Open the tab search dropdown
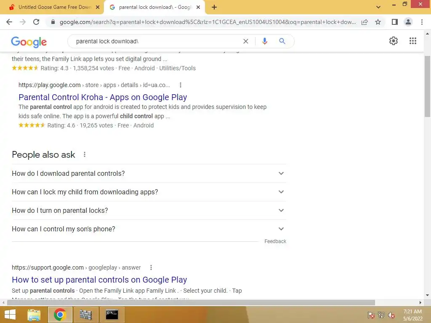The height and width of the screenshot is (323, 431). tap(378, 7)
